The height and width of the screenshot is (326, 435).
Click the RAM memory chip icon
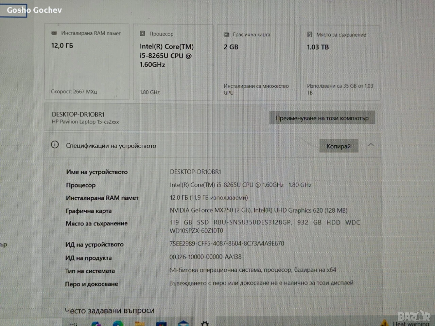tap(54, 33)
